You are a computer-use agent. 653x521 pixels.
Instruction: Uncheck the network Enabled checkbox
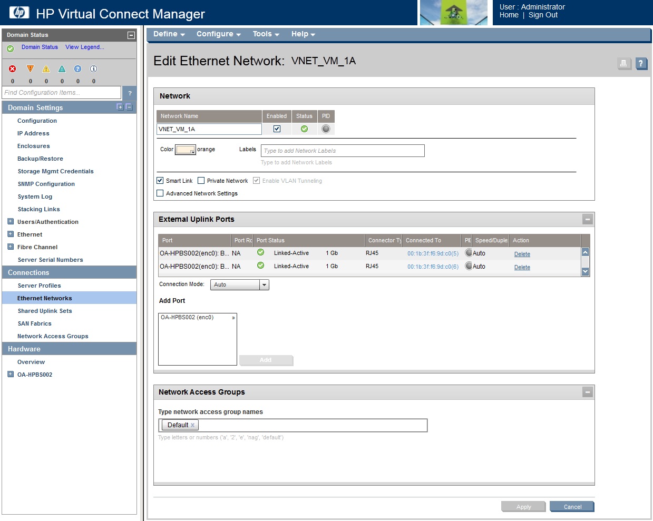(277, 129)
